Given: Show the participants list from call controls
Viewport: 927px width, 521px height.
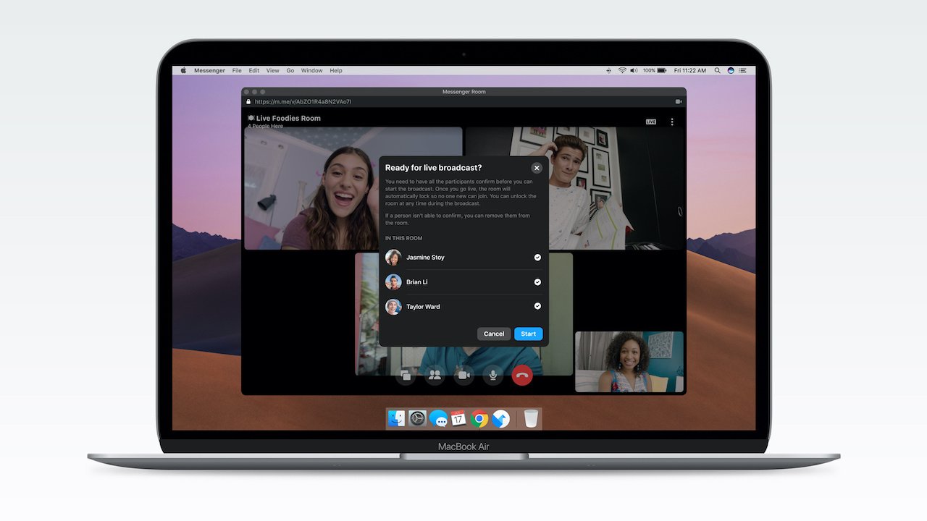Looking at the screenshot, I should (435, 375).
